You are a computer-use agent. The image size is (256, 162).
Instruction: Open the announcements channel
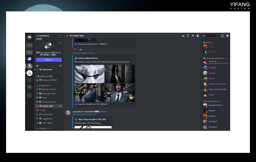coord(49,102)
